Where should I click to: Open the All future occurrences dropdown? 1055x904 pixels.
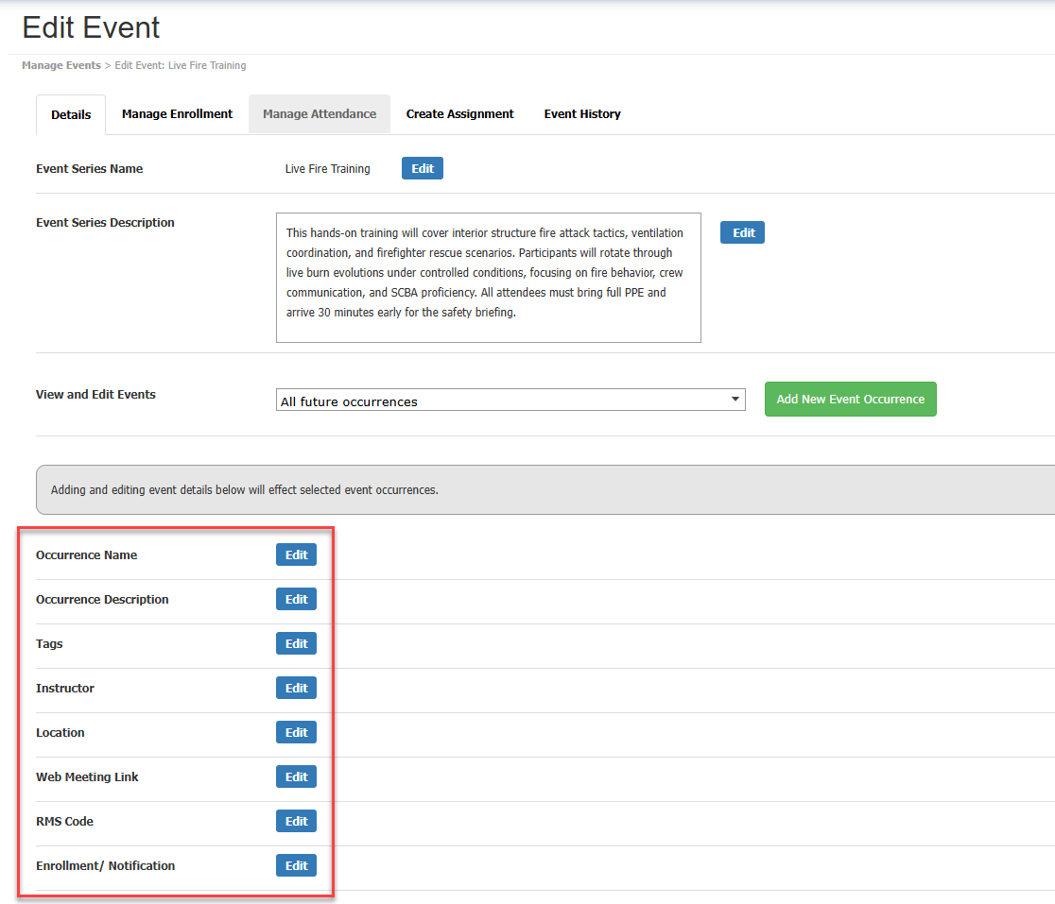coord(510,400)
